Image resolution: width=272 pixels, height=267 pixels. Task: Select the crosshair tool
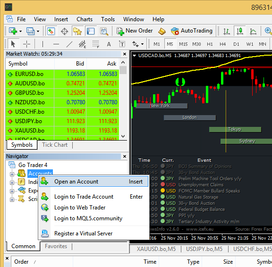tap(26, 44)
